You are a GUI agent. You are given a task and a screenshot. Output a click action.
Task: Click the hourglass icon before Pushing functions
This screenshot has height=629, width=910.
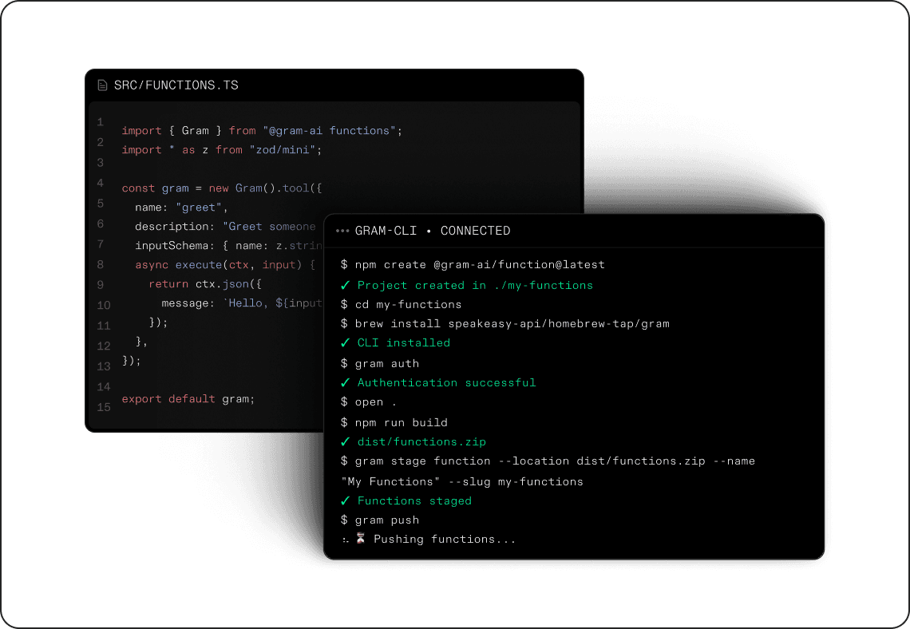(361, 539)
